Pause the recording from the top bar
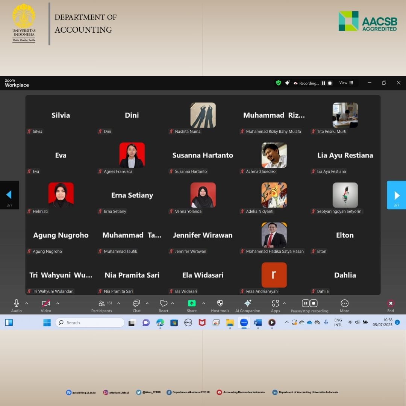Viewport: 406px width, 406px height. [323, 83]
